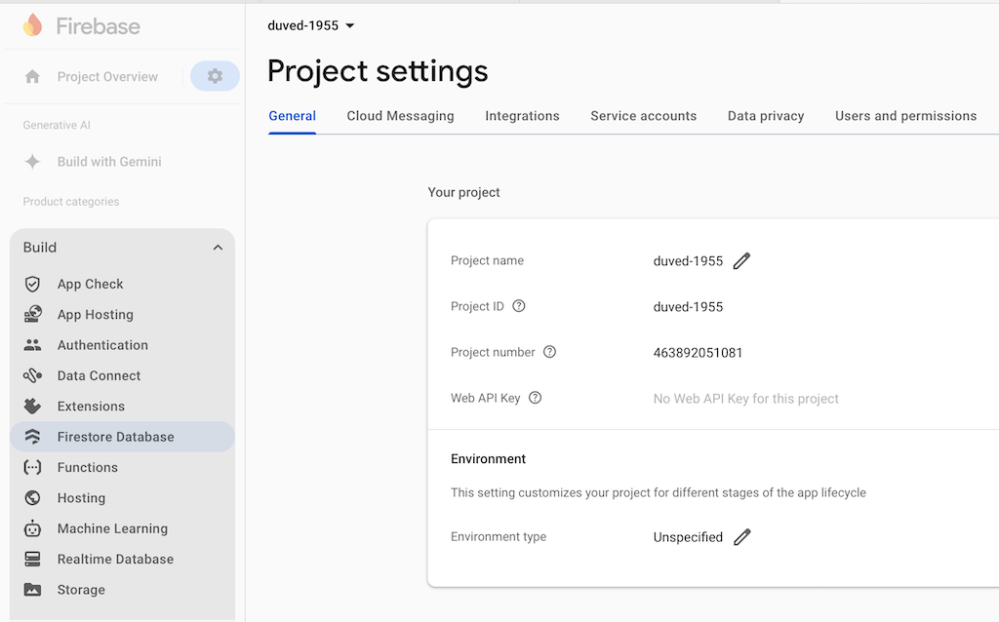This screenshot has width=999, height=622.
Task: Open the Storage text link
Action: coord(81,590)
